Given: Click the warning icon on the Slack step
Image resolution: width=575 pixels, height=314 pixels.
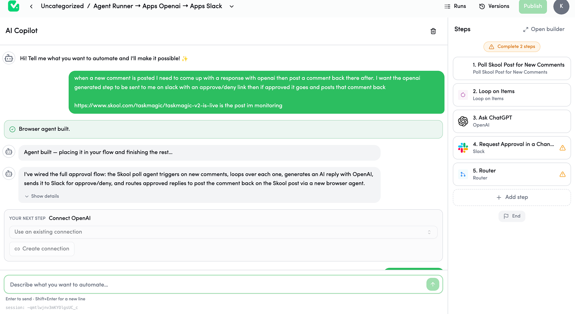Looking at the screenshot, I should (563, 148).
